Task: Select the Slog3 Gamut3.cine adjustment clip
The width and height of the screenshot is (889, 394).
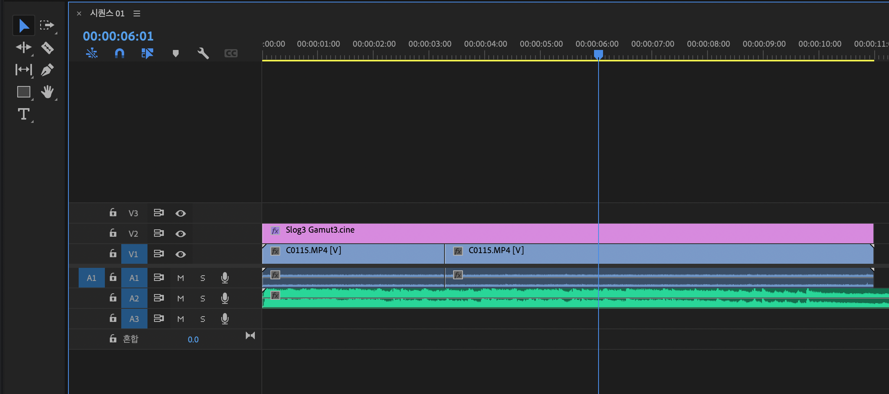Action: tap(568, 233)
